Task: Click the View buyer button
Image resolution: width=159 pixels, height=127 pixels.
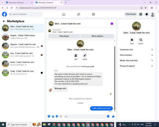Action: [x=64, y=36]
